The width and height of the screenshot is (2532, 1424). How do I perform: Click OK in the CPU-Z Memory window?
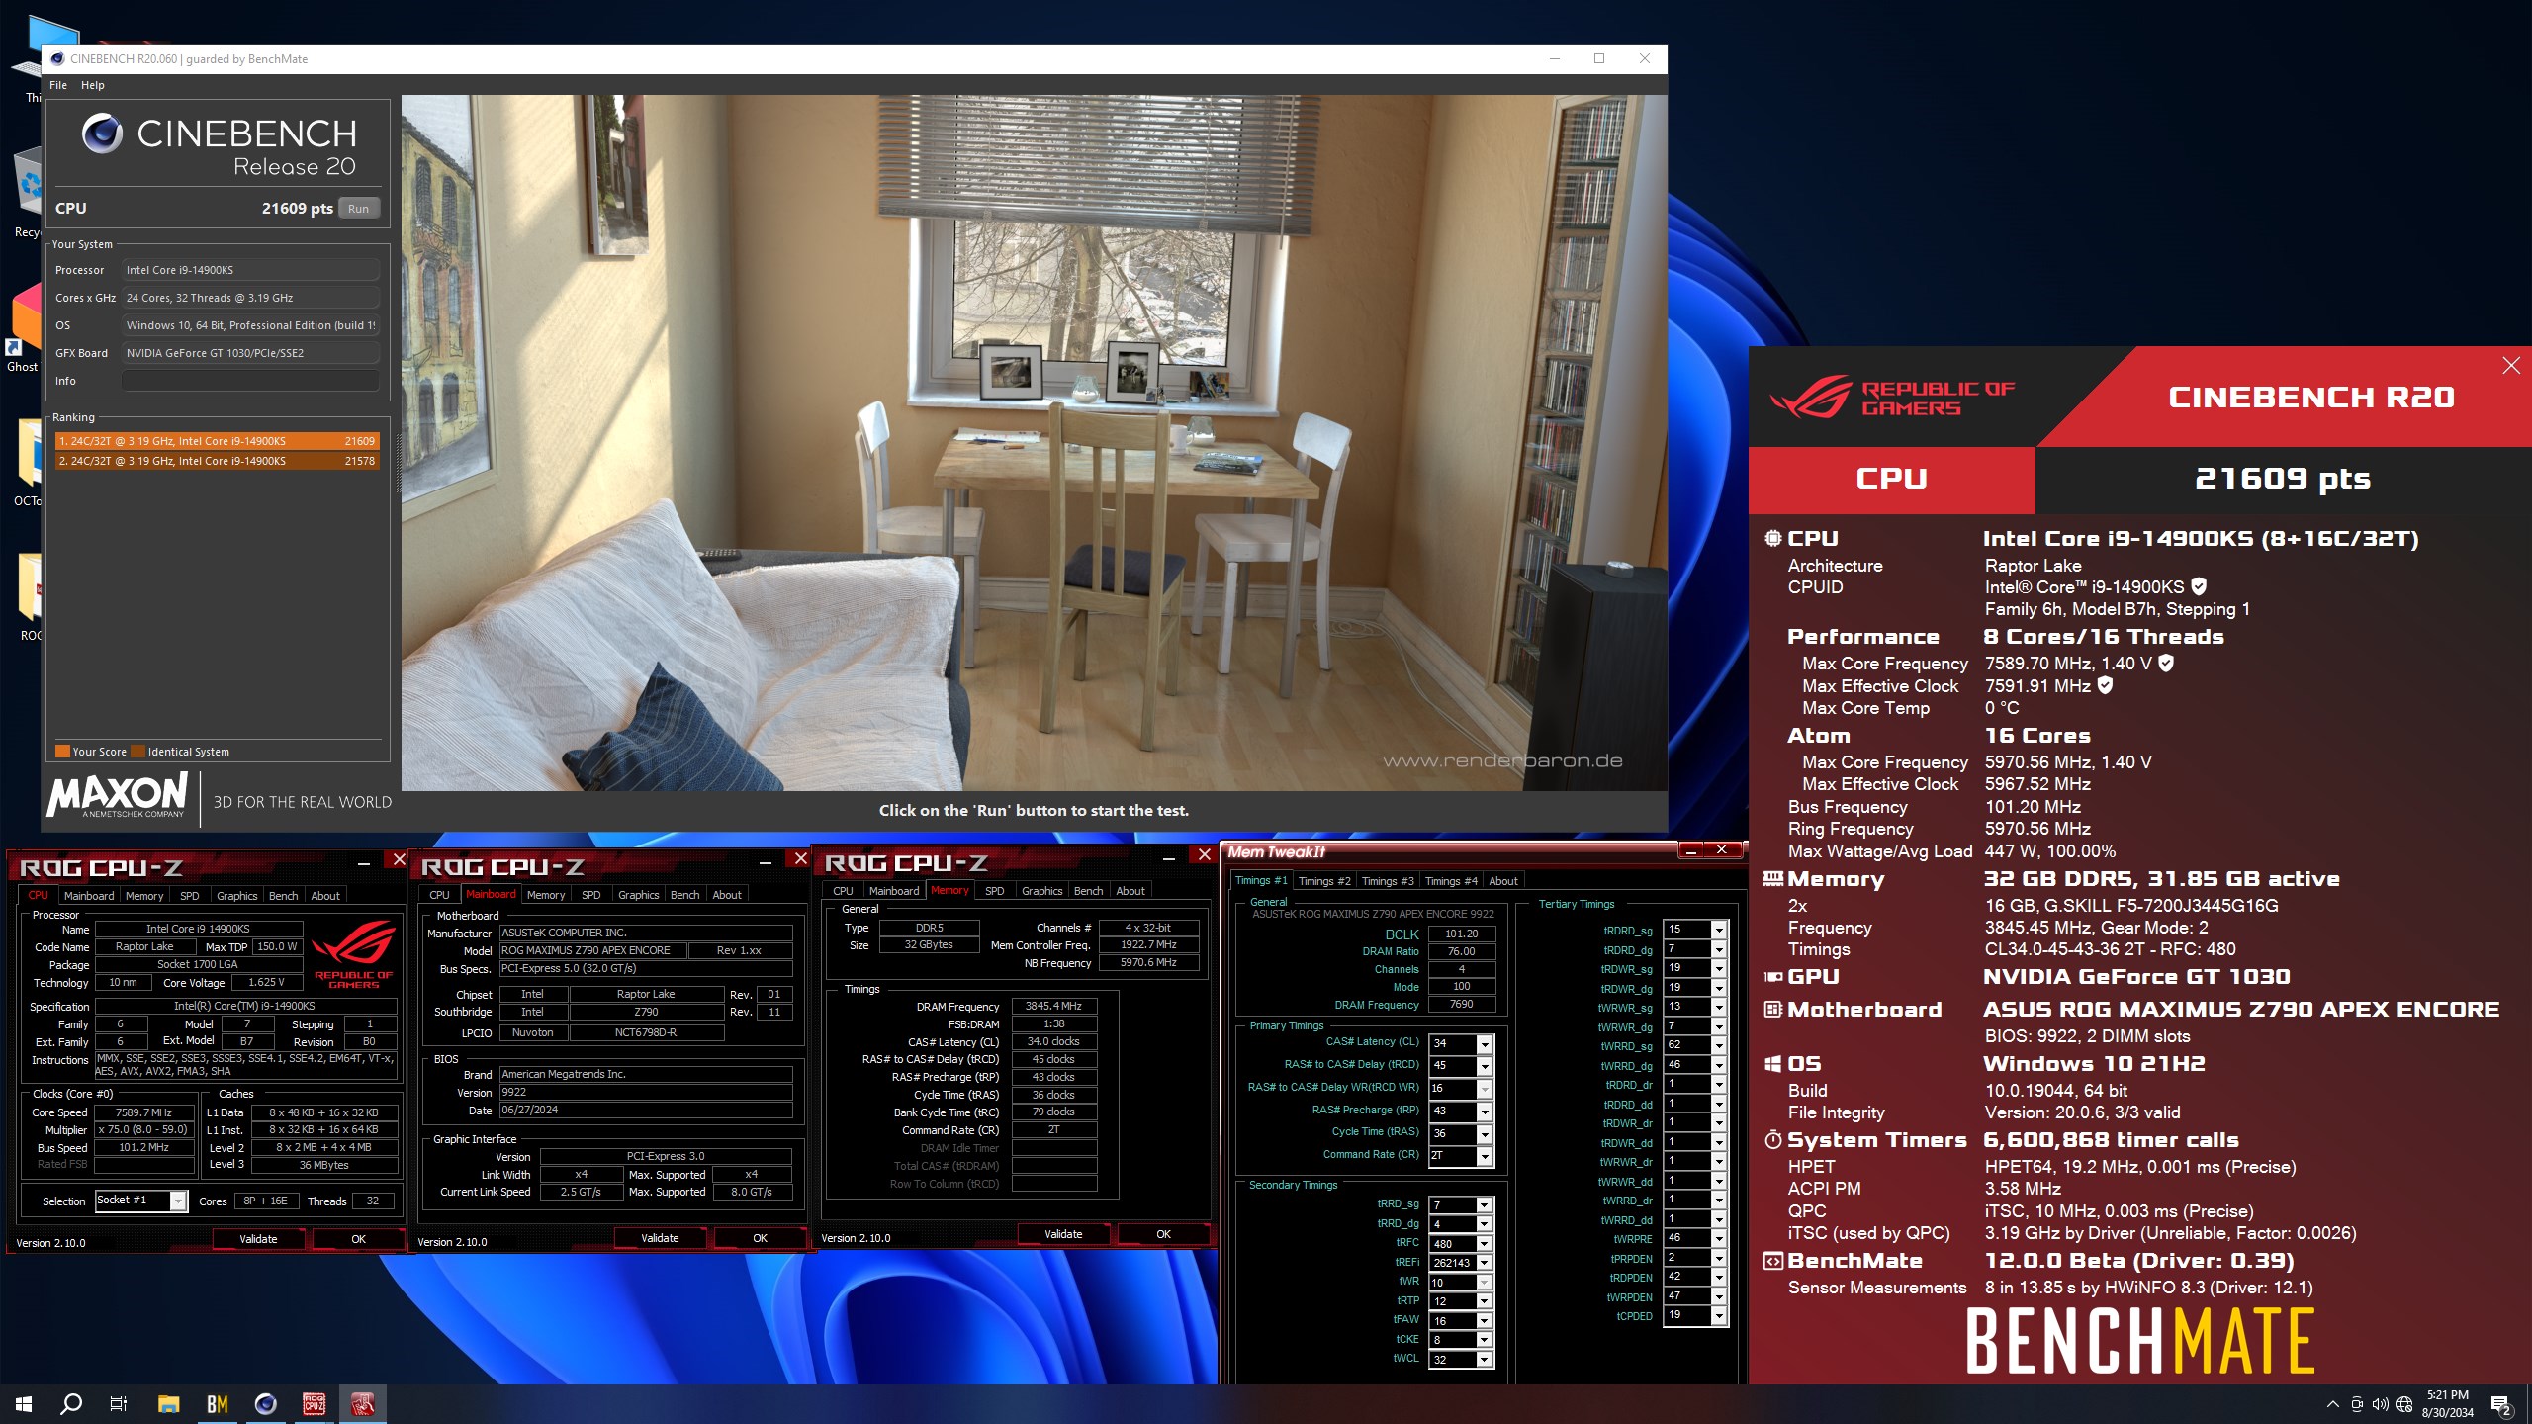point(1163,1234)
